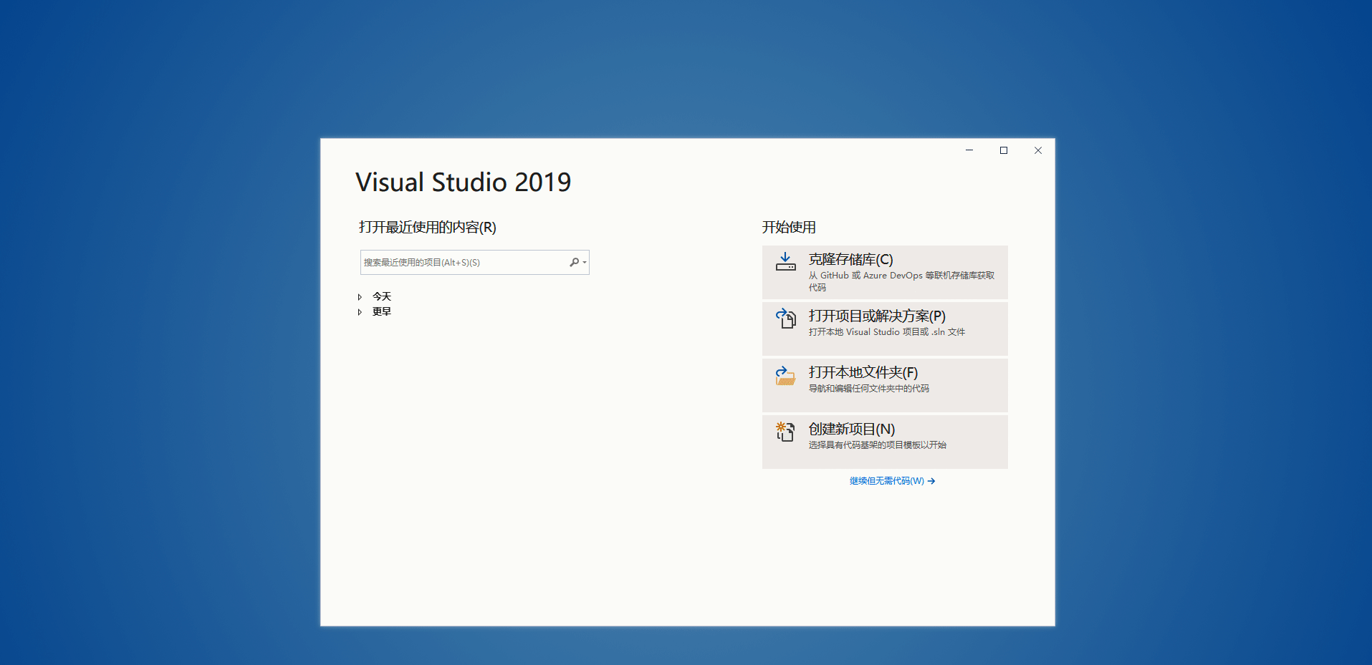
Task: Click the clone repository download icon
Action: point(785,261)
